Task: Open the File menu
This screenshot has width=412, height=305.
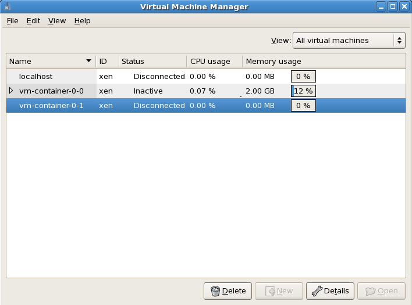Action: (x=12, y=21)
